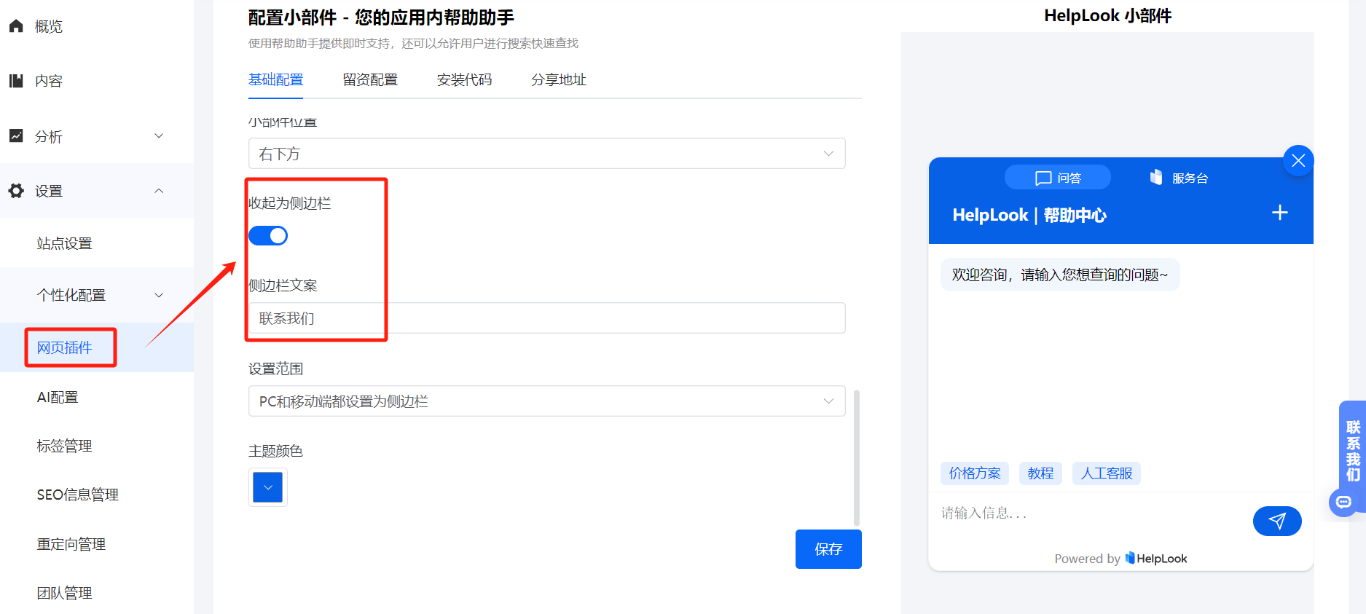Open 网页插件 in sidebar
This screenshot has height=614, width=1366.
[x=65, y=347]
